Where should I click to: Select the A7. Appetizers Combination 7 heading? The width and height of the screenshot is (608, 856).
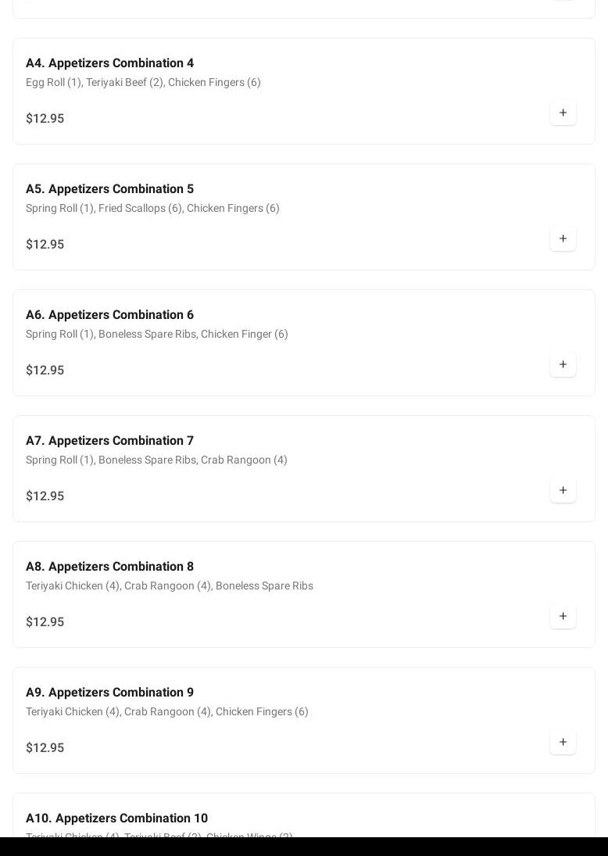point(109,441)
